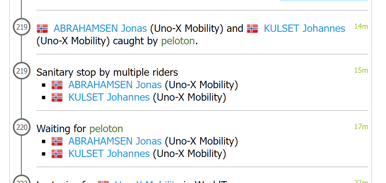
Task: Click the 14m timestamp label
Action: coord(361,26)
